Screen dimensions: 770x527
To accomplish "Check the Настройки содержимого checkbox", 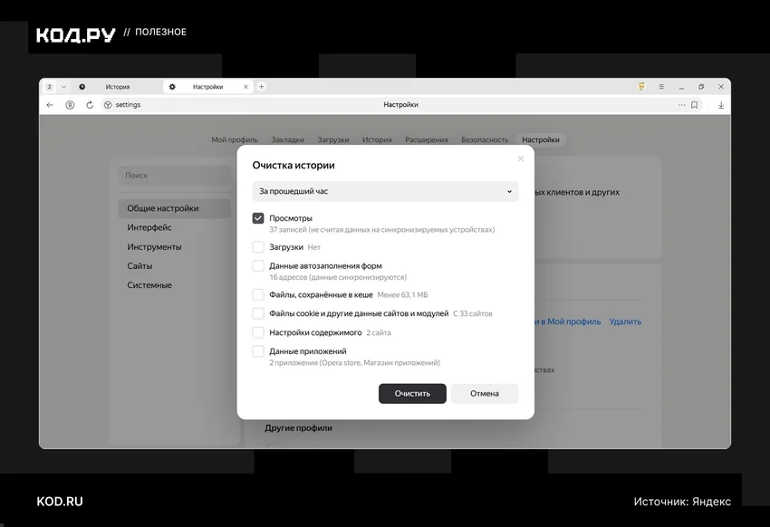I will coord(258,332).
